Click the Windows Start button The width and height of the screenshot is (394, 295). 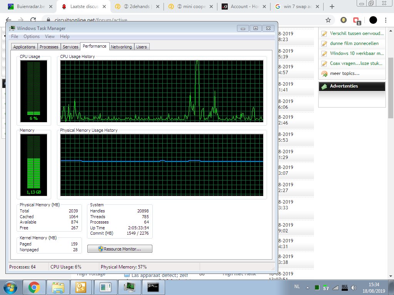click(10, 287)
